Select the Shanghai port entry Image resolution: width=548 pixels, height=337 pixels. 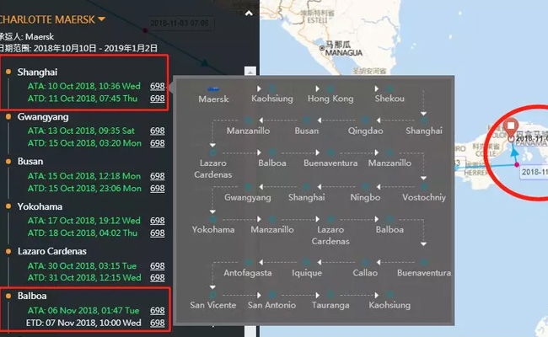[37, 72]
